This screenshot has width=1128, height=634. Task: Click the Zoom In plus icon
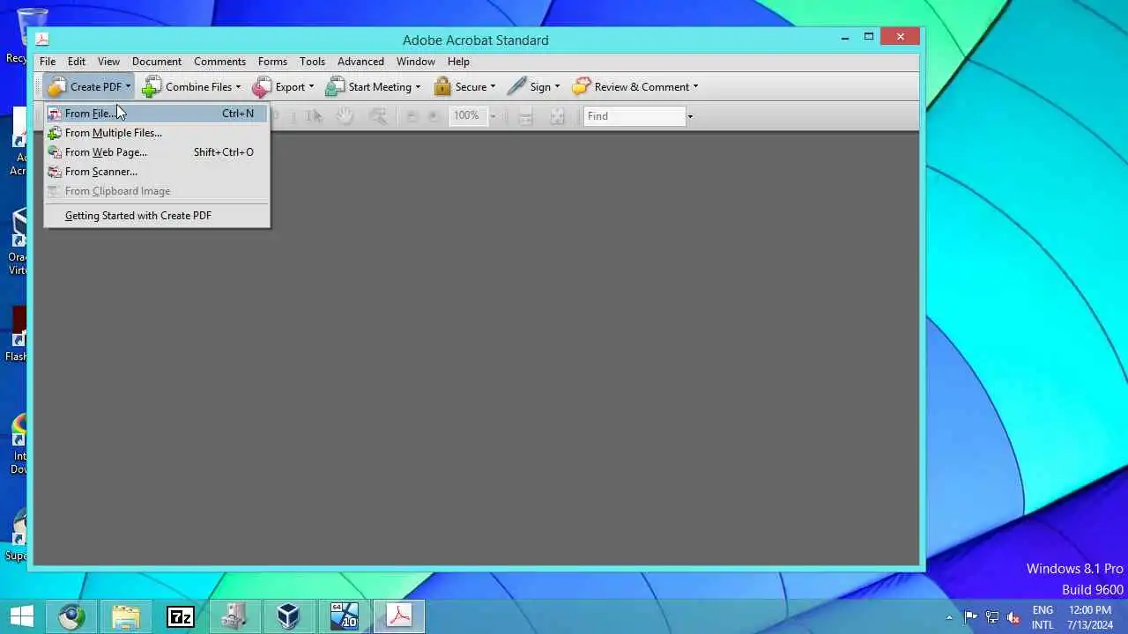(433, 116)
